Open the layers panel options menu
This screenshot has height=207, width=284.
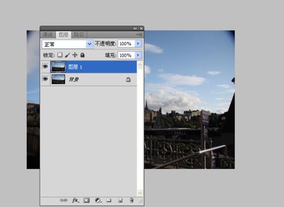[x=140, y=35]
